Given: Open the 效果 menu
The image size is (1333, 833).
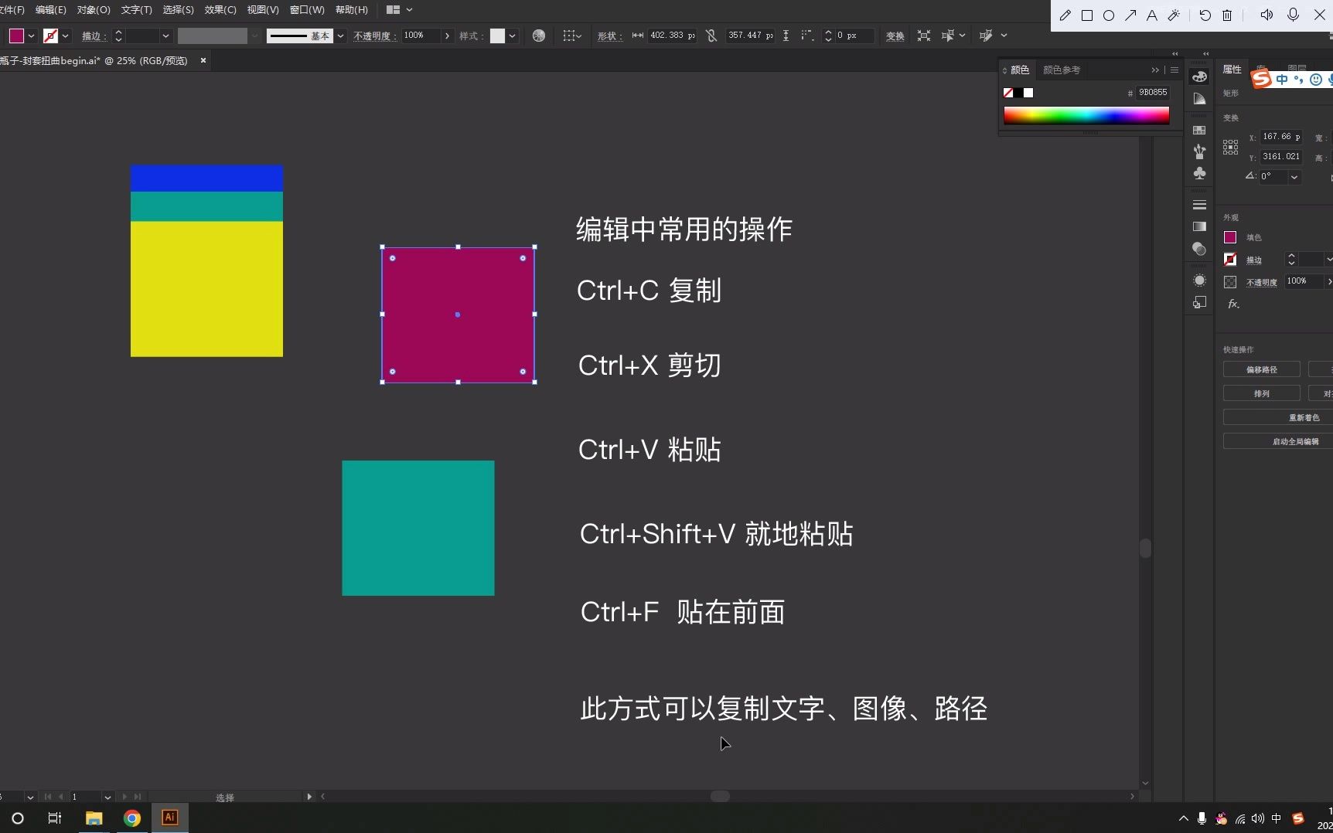Looking at the screenshot, I should click(x=220, y=9).
